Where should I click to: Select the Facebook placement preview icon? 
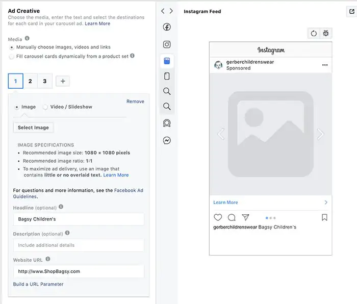pos(167,27)
